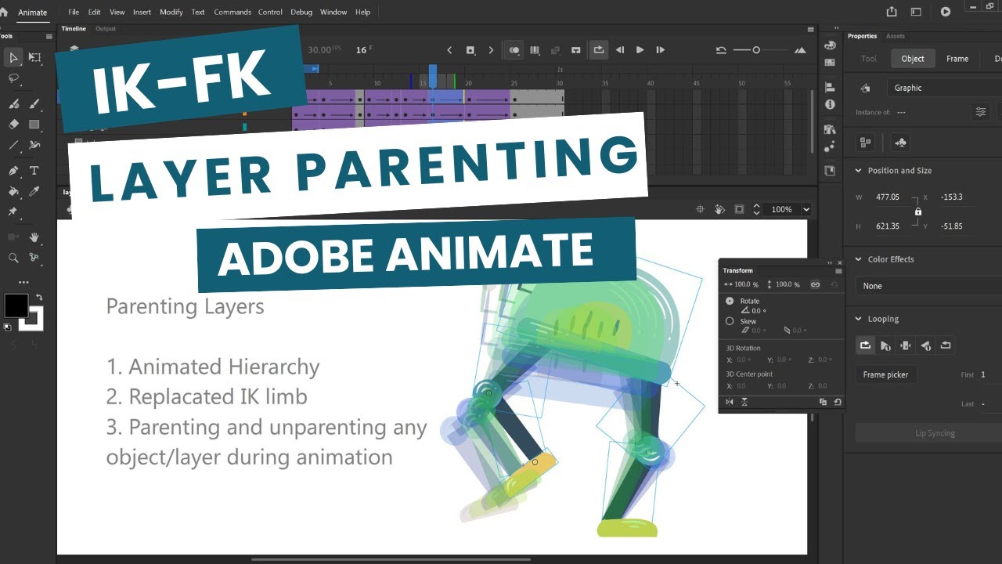This screenshot has width=1002, height=564.
Task: Enable Play Once looping option
Action: [x=885, y=345]
